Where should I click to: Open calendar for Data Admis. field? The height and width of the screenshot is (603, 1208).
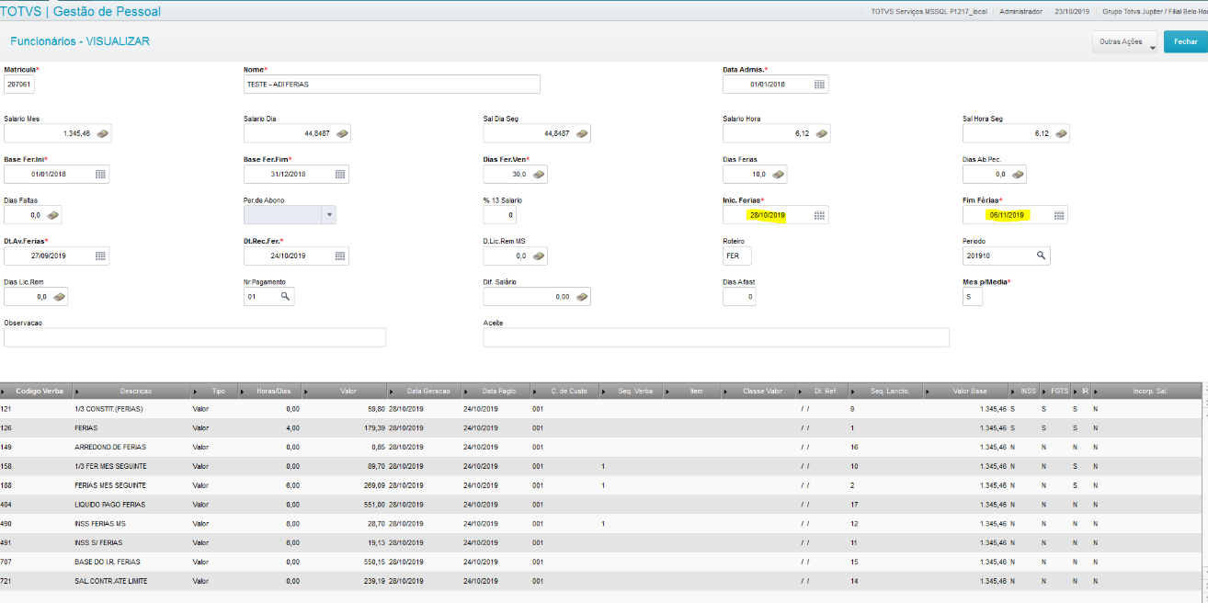click(x=819, y=85)
